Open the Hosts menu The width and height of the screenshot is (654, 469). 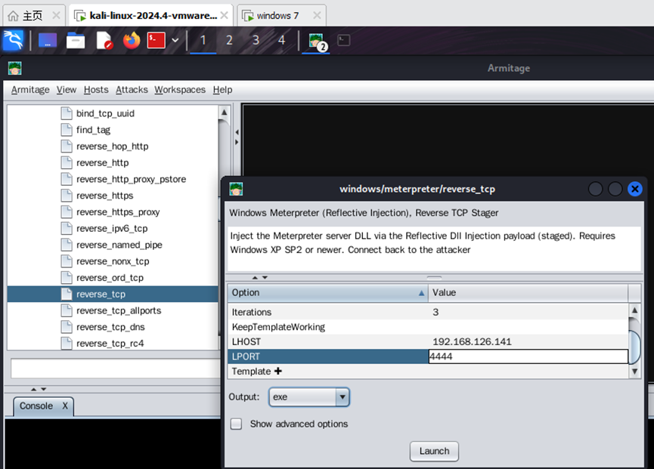click(96, 90)
